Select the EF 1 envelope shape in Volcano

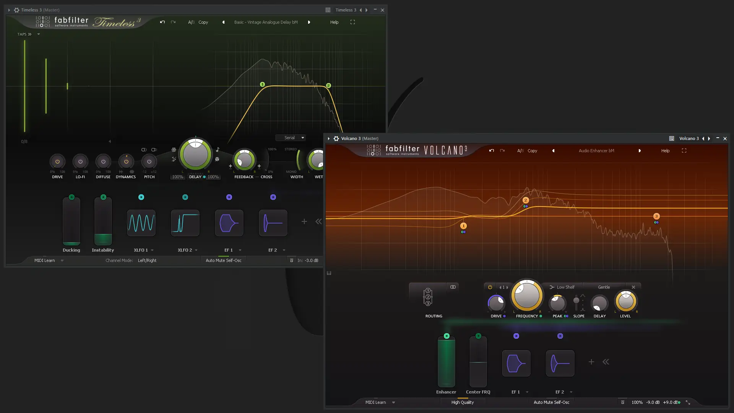(x=516, y=363)
